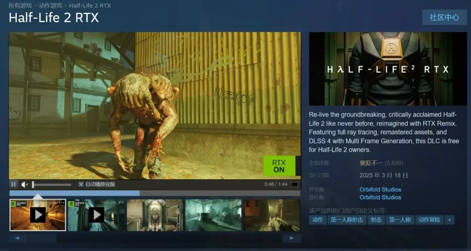This screenshot has width=471, height=251.
Task: Open the 社区中心 community hub button
Action: click(x=444, y=17)
